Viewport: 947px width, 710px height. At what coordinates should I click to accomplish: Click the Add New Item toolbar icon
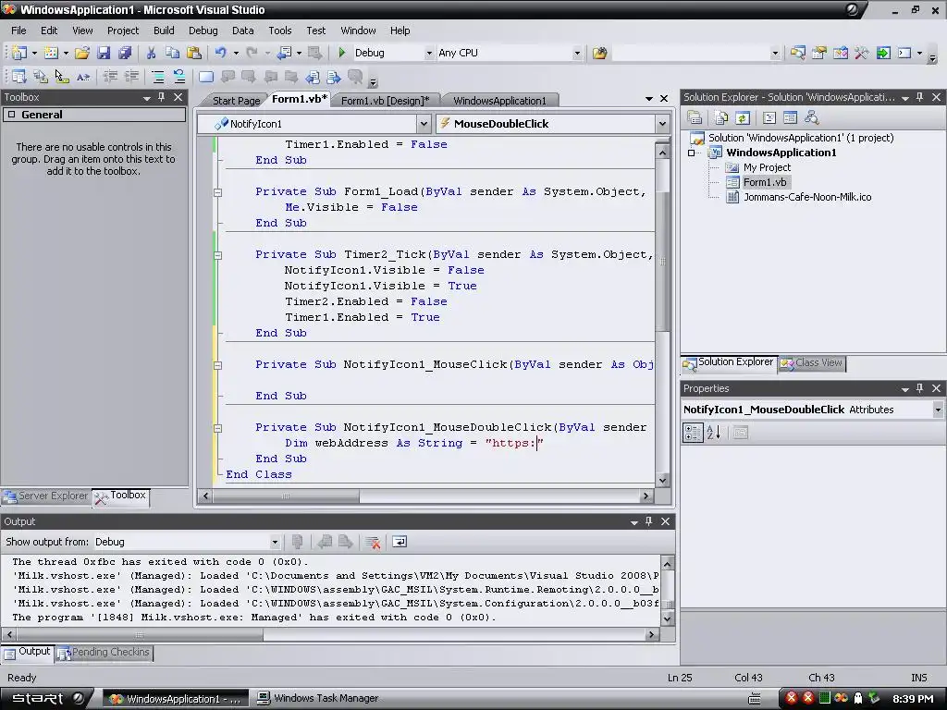pyautogui.click(x=51, y=53)
